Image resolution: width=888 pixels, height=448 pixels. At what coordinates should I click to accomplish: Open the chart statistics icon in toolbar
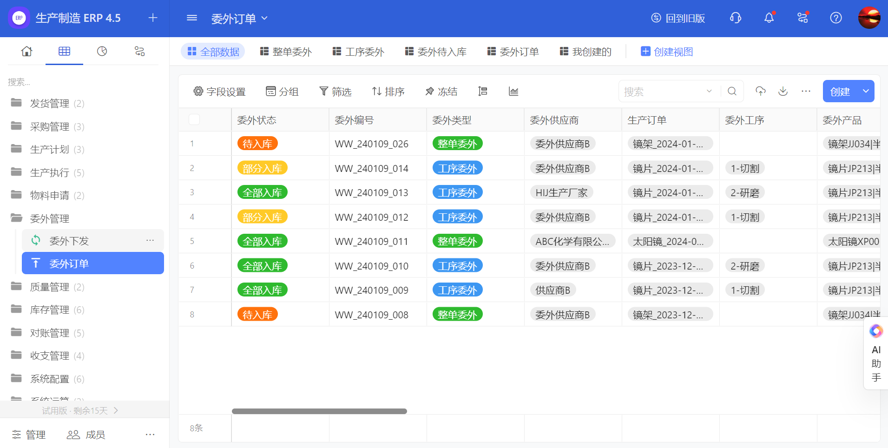tap(513, 92)
